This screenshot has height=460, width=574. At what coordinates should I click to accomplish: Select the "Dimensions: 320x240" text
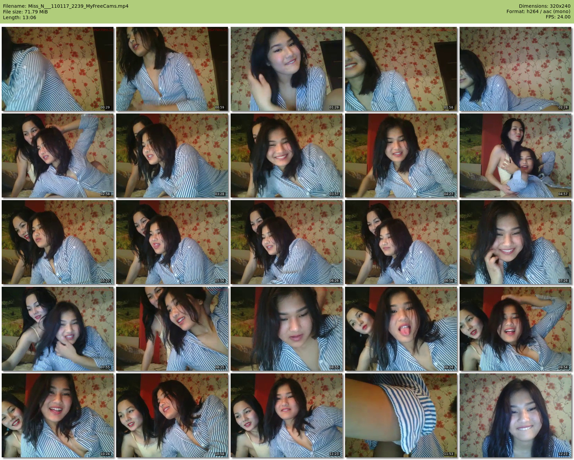point(544,6)
